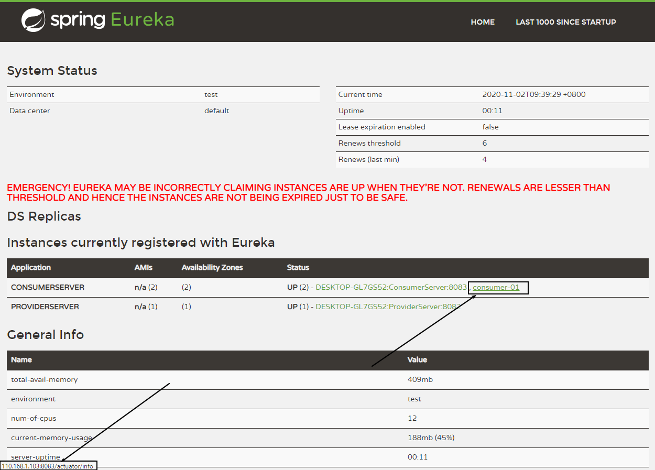Screen dimensions: 655x470
Task: Open LAST 1000 SINCE STARTUP page
Action: click(565, 22)
